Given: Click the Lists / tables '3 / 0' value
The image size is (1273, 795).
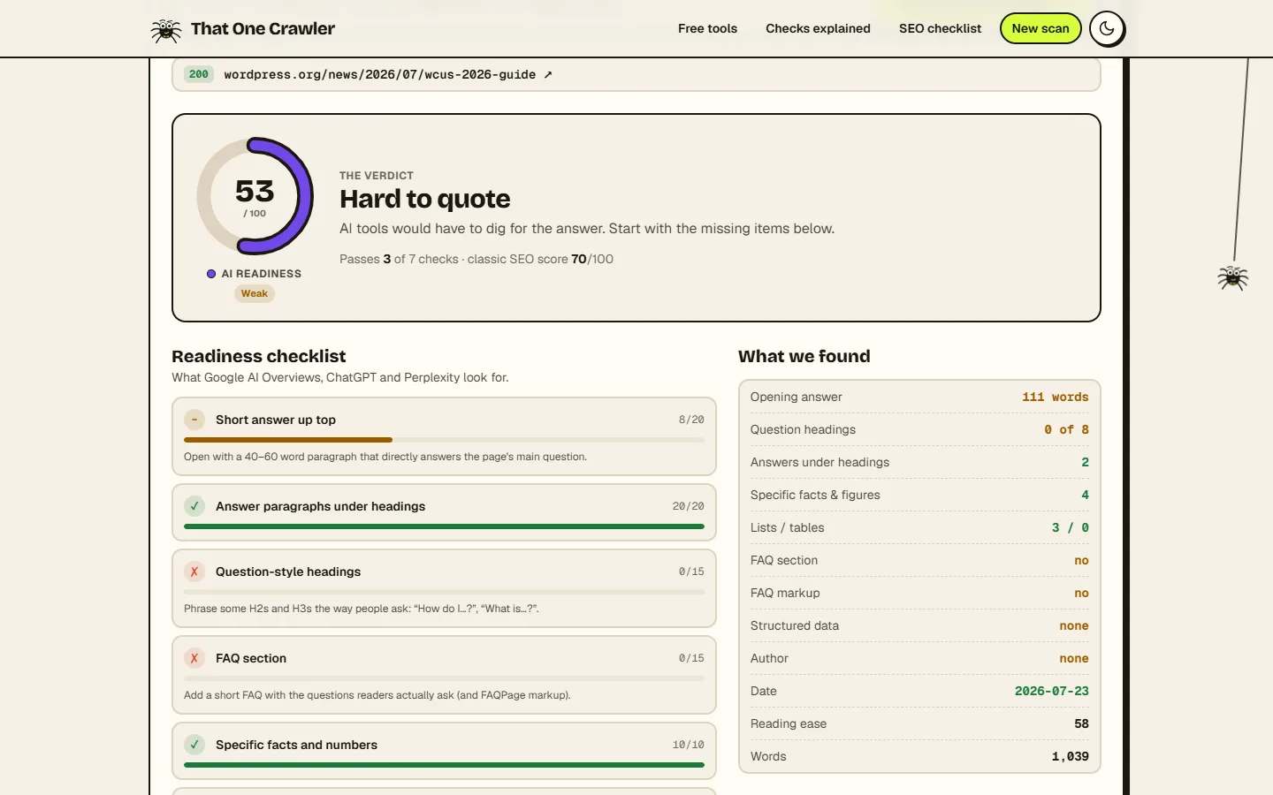Looking at the screenshot, I should pyautogui.click(x=1070, y=528).
